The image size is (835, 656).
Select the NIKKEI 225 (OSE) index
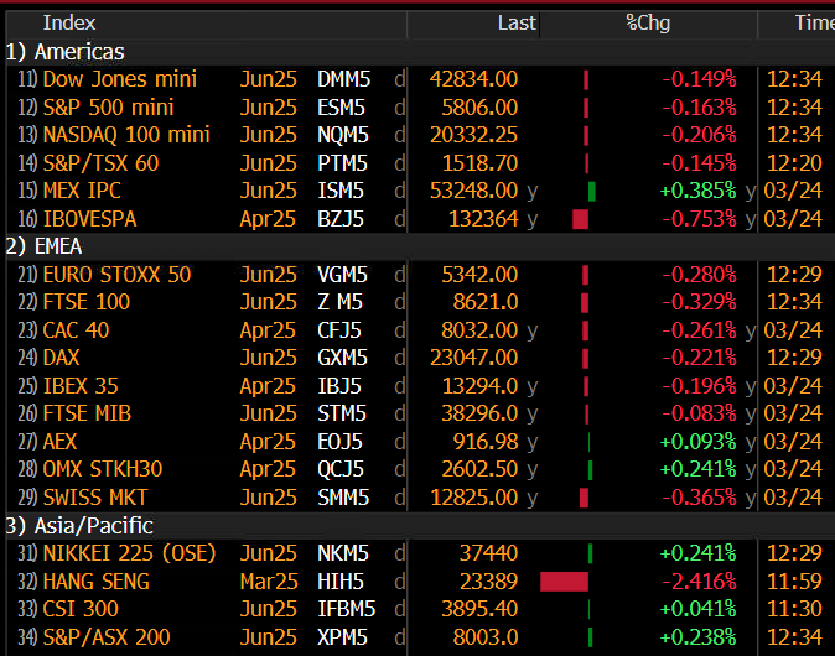[x=129, y=553]
